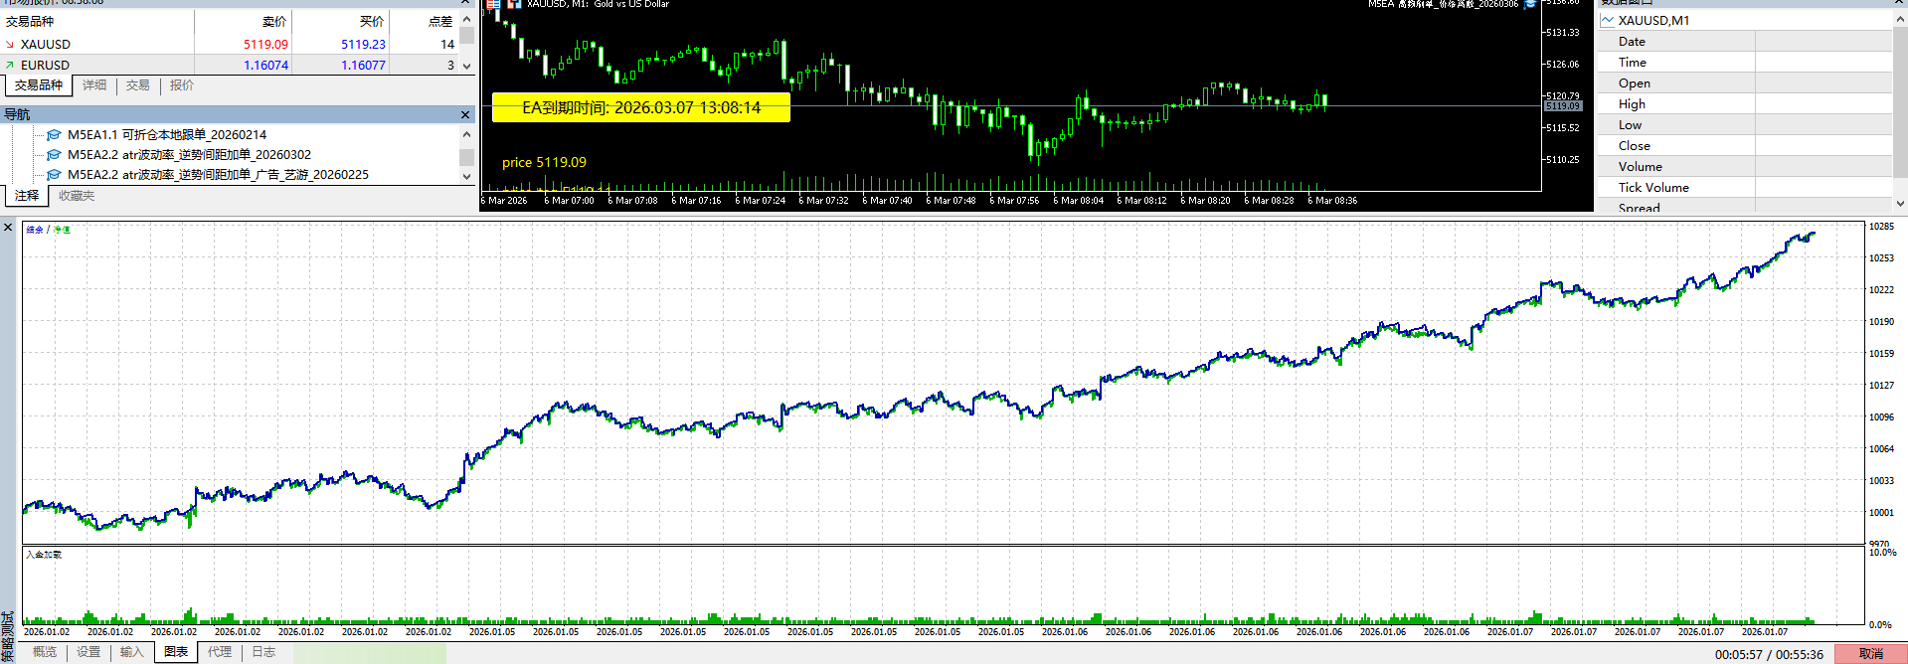Screen dimensions: 1908x664
Task: Open the 报价 tab in Market Watch
Action: coord(182,85)
